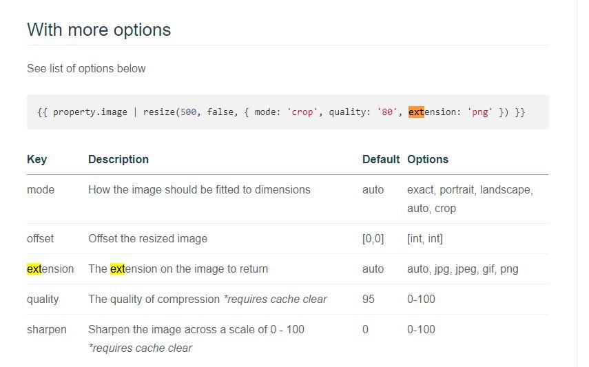Click the 'Description' column header
This screenshot has height=367, width=589.
pyautogui.click(x=118, y=159)
